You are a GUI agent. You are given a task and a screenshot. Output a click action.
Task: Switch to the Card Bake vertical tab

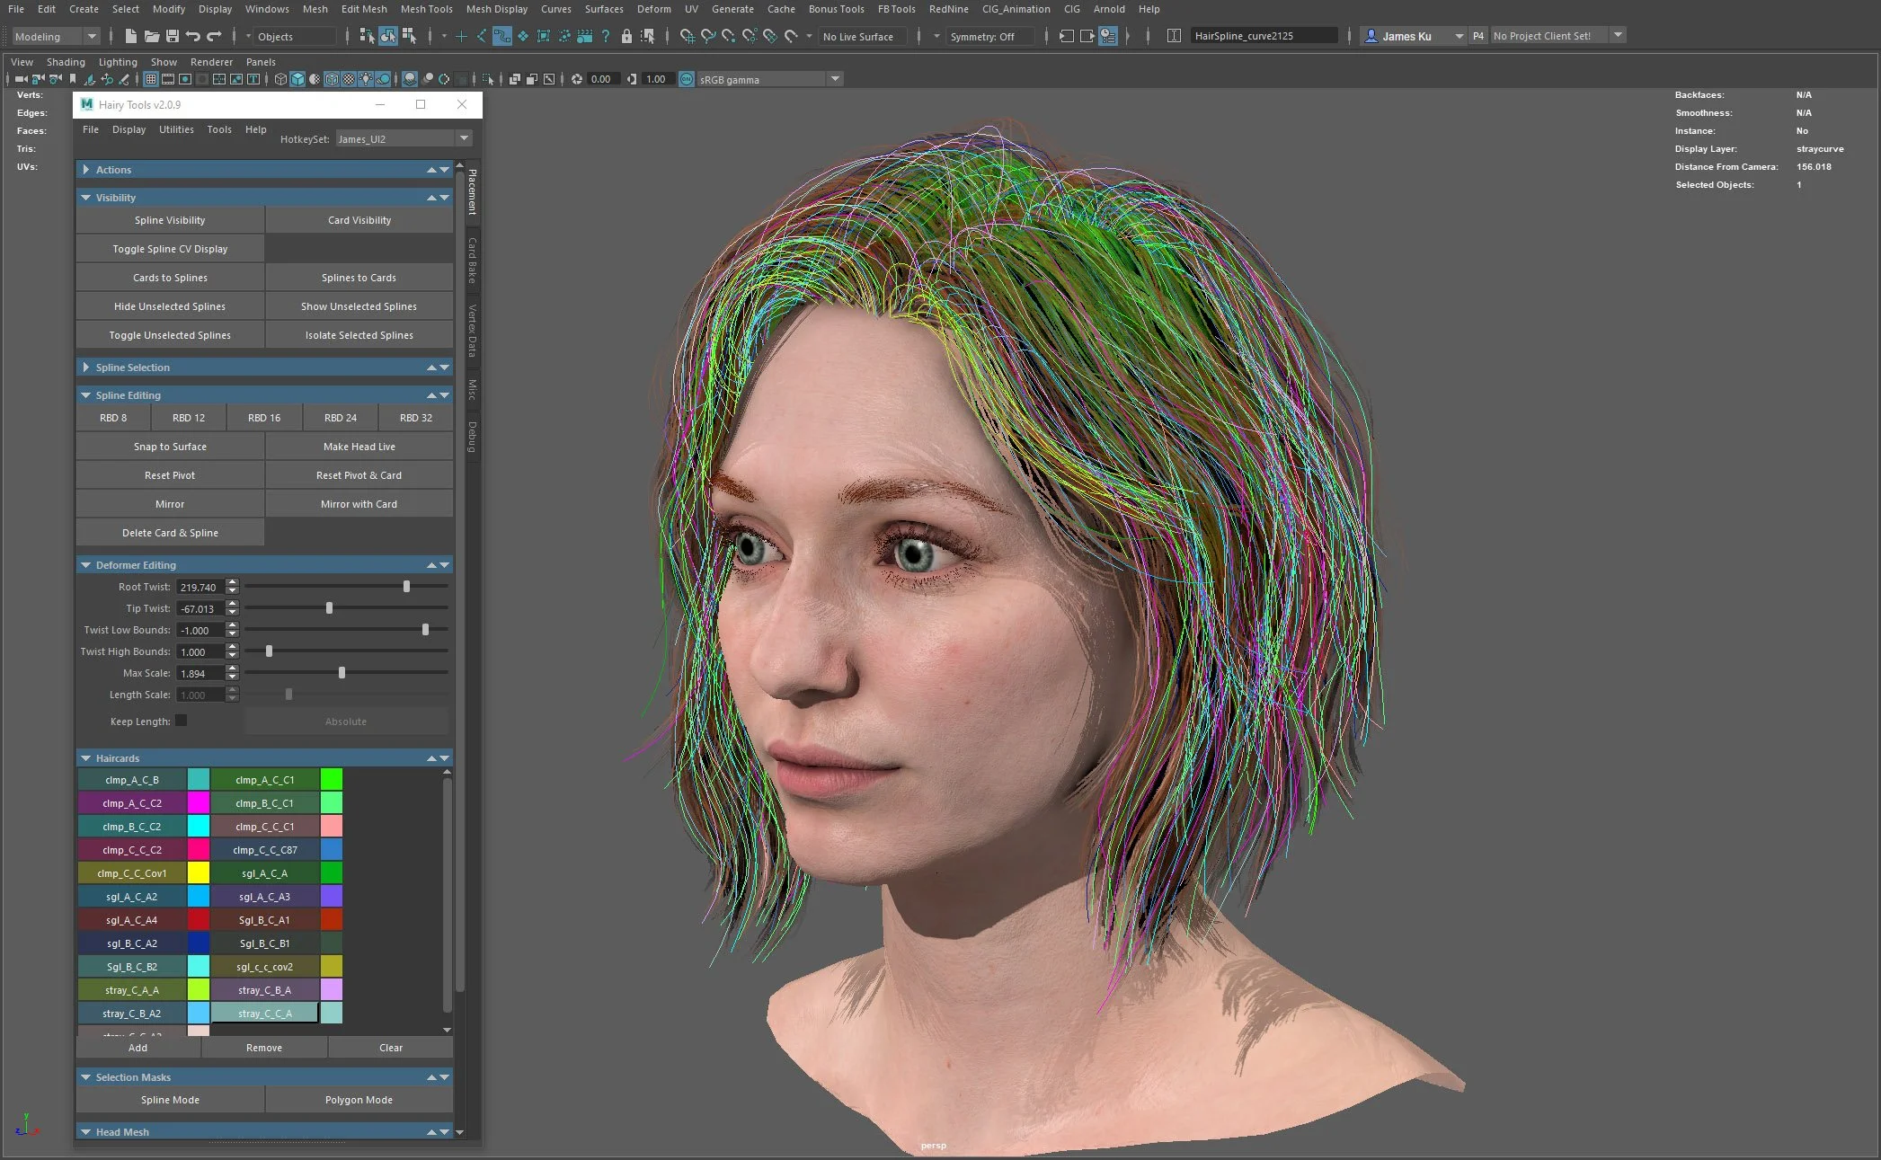click(x=472, y=261)
